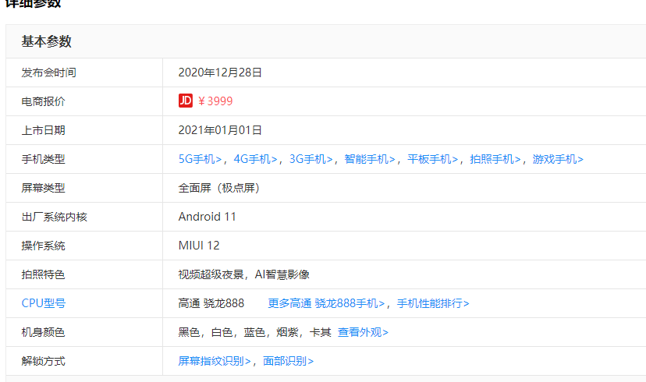Select the Android 11 value
Viewport: 646px width, 382px height.
(208, 217)
